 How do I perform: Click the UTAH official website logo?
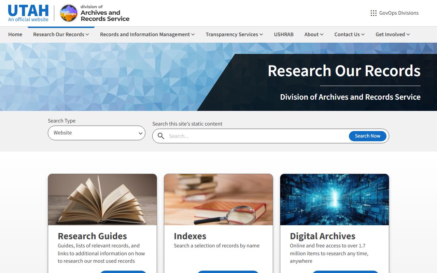tap(28, 13)
